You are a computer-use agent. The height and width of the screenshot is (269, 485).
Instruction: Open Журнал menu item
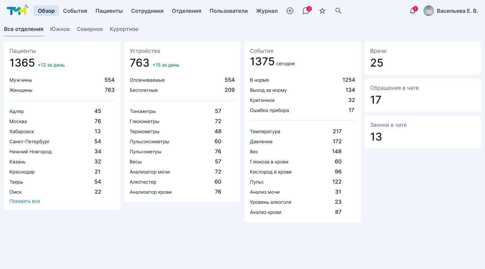pyautogui.click(x=267, y=11)
